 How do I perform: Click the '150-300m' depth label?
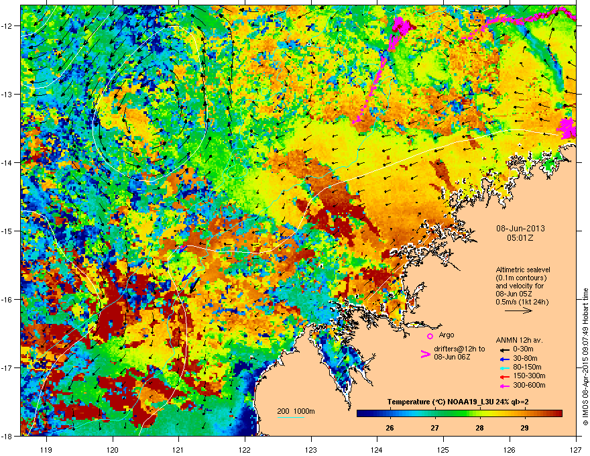(x=530, y=376)
